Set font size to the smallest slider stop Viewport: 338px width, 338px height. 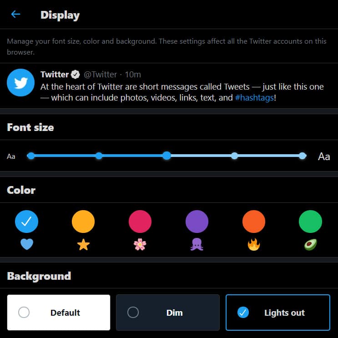[x=31, y=156]
